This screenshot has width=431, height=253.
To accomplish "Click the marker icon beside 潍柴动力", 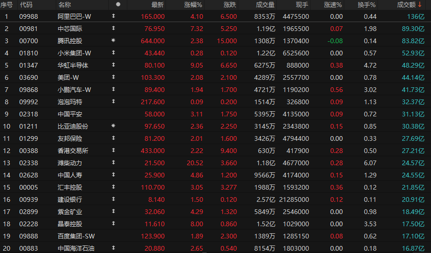I will (x=113, y=162).
